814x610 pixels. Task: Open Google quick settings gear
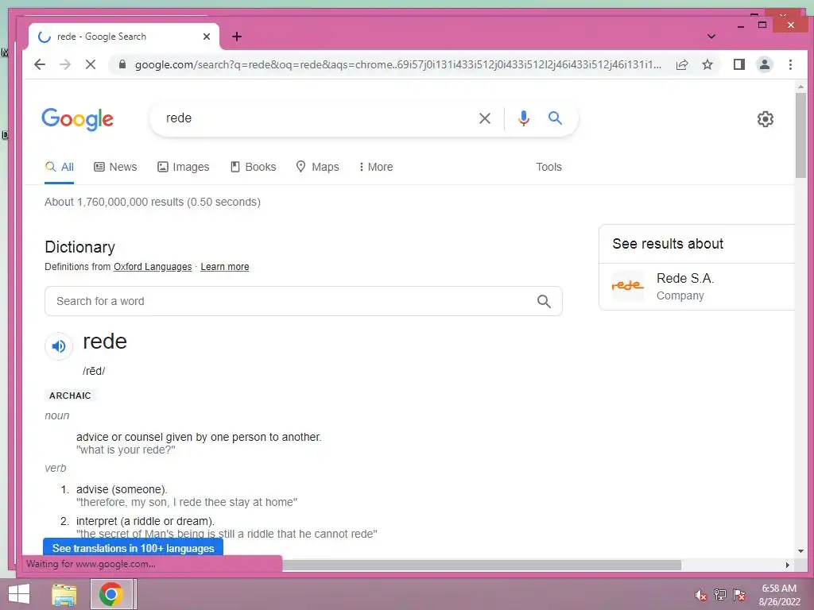pos(765,119)
